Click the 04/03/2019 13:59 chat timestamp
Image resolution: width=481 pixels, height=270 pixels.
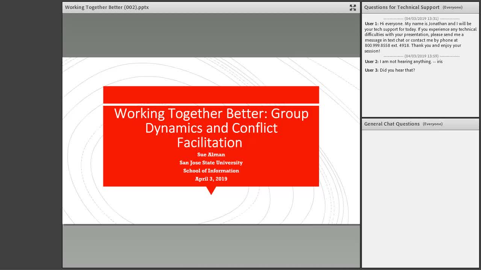pos(421,56)
